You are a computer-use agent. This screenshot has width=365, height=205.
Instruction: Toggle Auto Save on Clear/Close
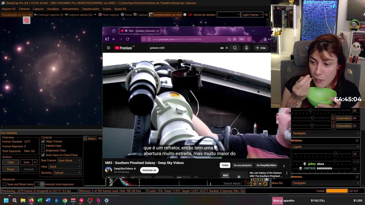[43, 155]
